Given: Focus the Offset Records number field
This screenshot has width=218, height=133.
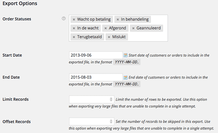Looking at the screenshot, I should (91, 122).
